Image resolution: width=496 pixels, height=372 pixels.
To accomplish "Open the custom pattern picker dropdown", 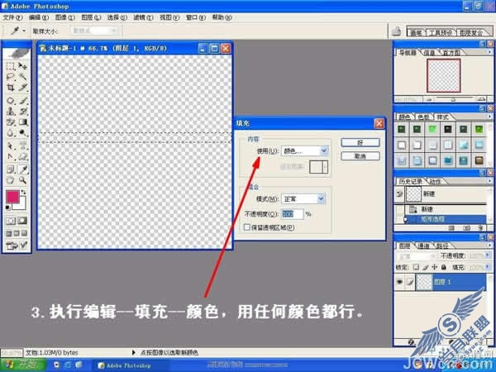I will tap(325, 167).
